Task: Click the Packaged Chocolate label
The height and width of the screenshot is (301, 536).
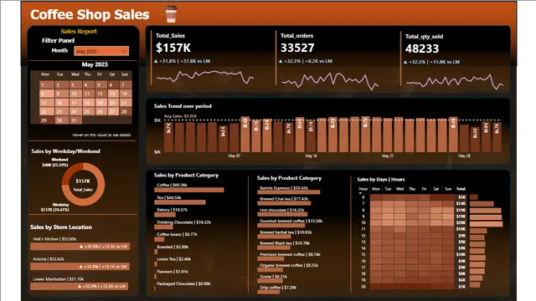Action: [183, 283]
